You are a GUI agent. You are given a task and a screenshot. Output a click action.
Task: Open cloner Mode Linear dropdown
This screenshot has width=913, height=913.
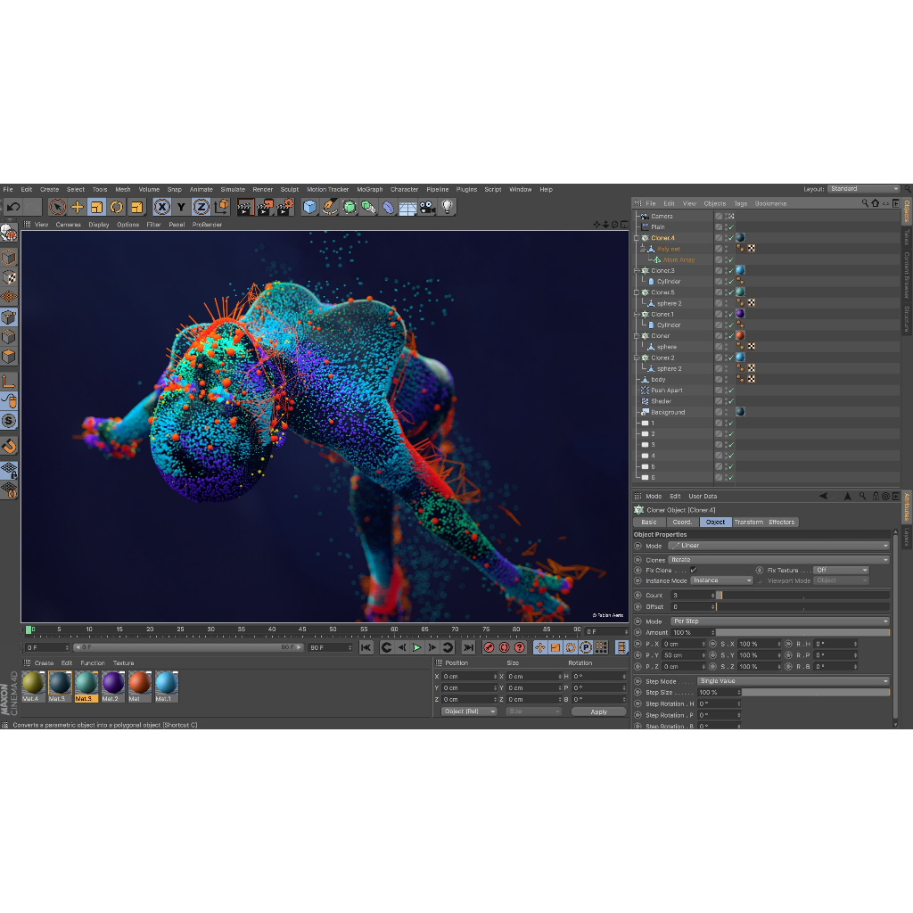[778, 546]
